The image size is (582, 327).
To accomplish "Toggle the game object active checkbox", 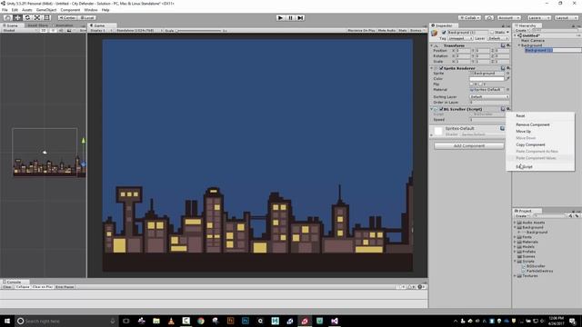I will pos(444,33).
